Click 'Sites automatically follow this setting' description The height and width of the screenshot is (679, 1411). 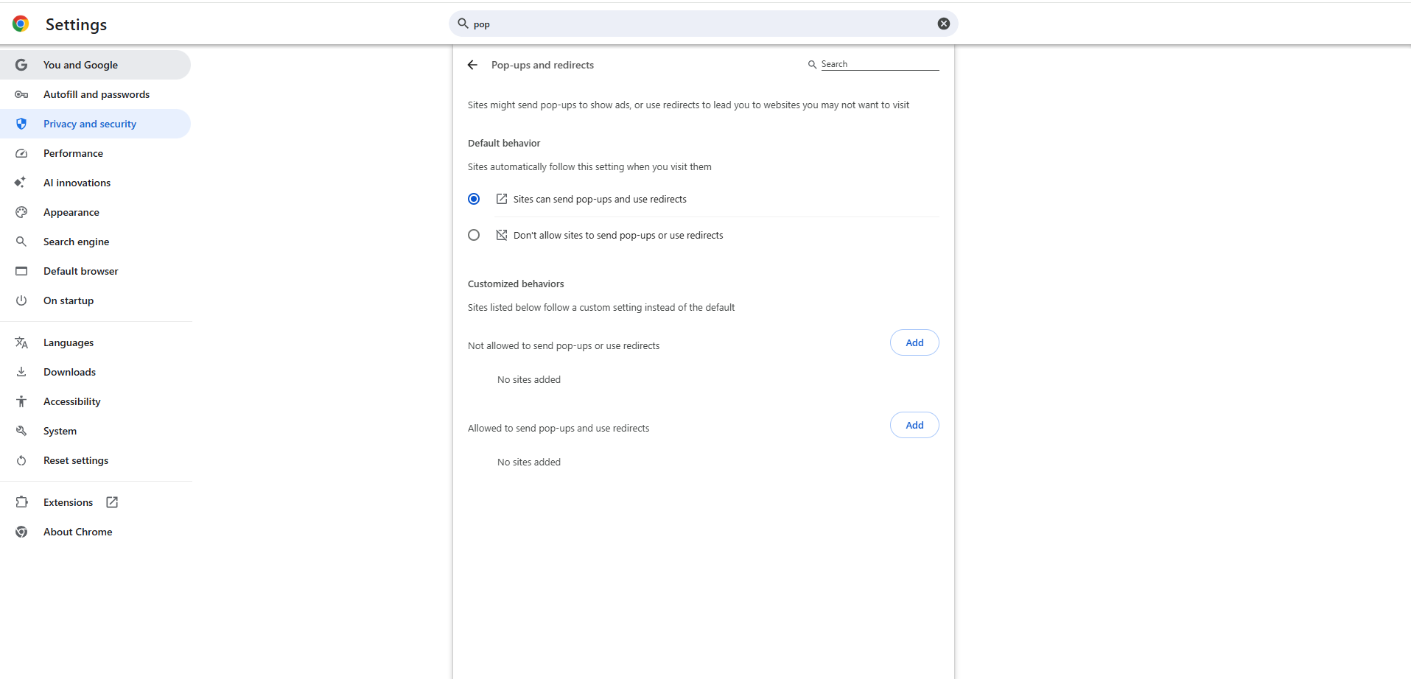click(589, 167)
